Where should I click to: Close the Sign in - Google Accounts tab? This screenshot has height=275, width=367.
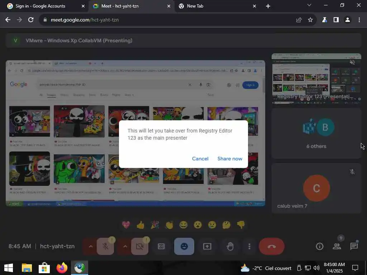pos(83,6)
